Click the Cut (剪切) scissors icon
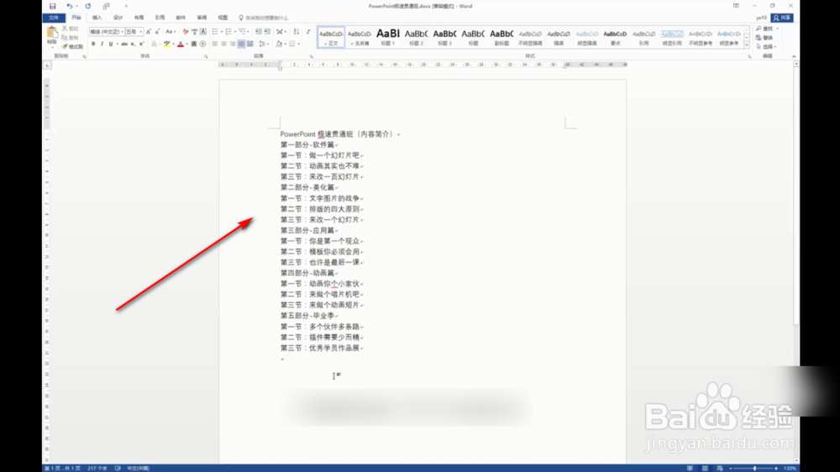 (x=65, y=29)
